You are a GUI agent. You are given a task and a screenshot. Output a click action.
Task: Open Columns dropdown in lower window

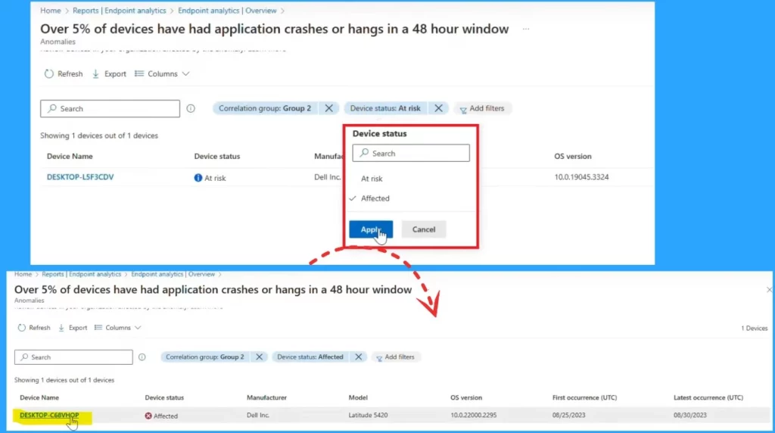pos(117,328)
